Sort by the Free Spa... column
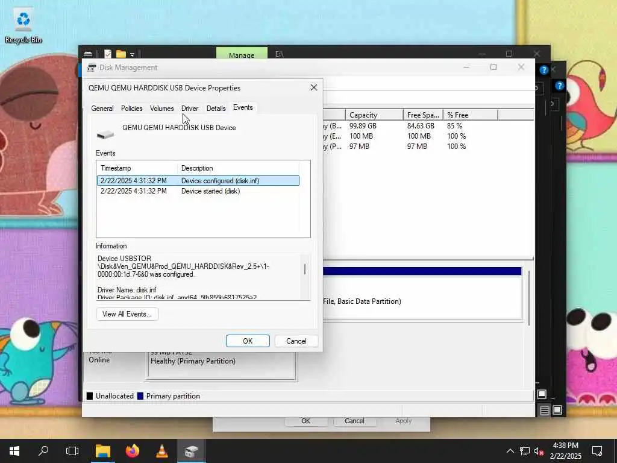Screen dimensions: 617x463 [423, 115]
